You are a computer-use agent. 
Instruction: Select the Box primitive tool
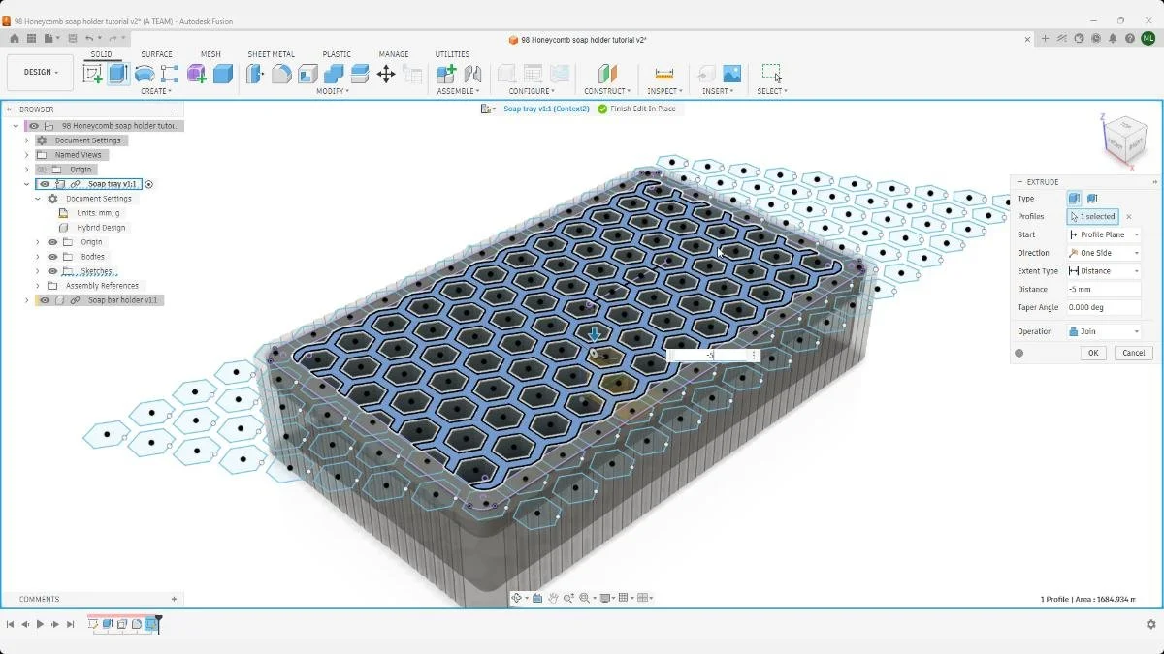223,74
